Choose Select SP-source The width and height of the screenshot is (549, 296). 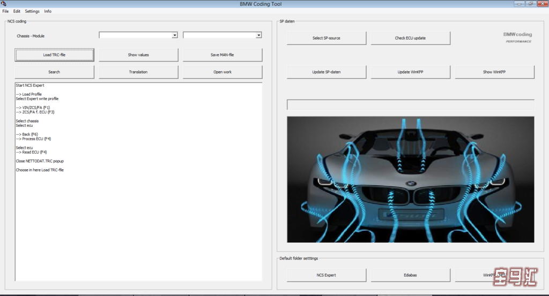[x=327, y=38]
